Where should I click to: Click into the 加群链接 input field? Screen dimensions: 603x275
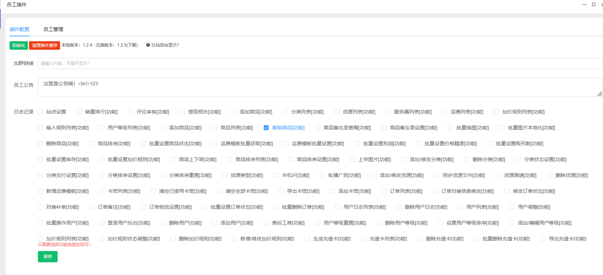(x=320, y=63)
